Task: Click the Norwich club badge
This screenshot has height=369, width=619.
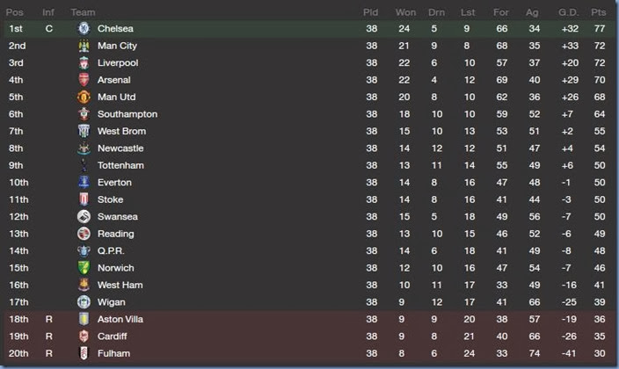Action: 84,268
